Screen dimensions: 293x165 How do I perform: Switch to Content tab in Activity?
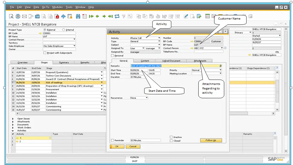(145, 61)
